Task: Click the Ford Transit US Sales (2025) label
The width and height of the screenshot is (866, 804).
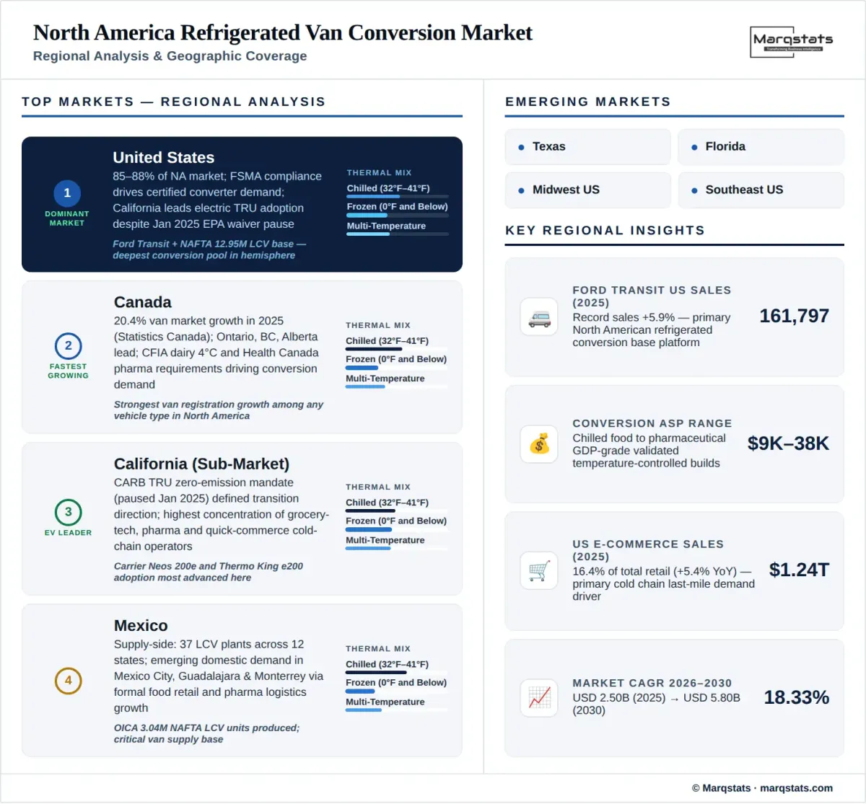Action: pos(652,296)
